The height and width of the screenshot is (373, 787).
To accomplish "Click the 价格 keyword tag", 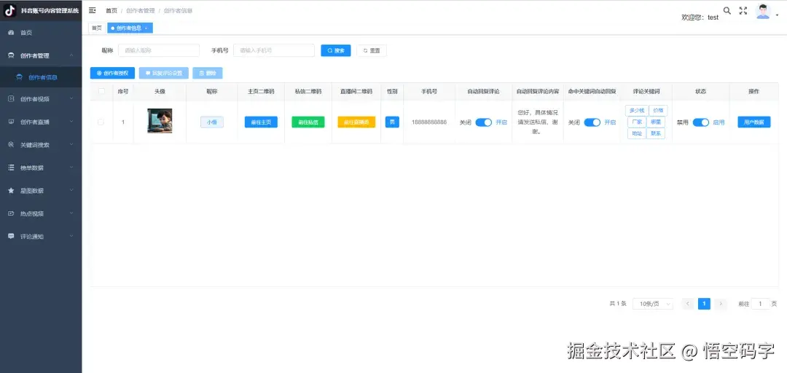I will tap(658, 111).
